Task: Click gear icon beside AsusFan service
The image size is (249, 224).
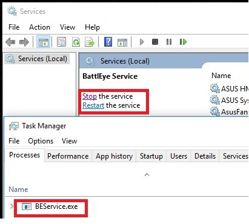Action: [x=214, y=111]
